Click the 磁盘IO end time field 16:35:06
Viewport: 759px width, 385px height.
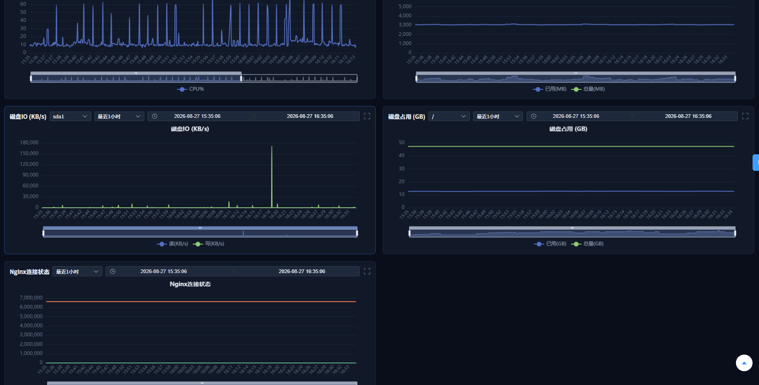tap(310, 117)
